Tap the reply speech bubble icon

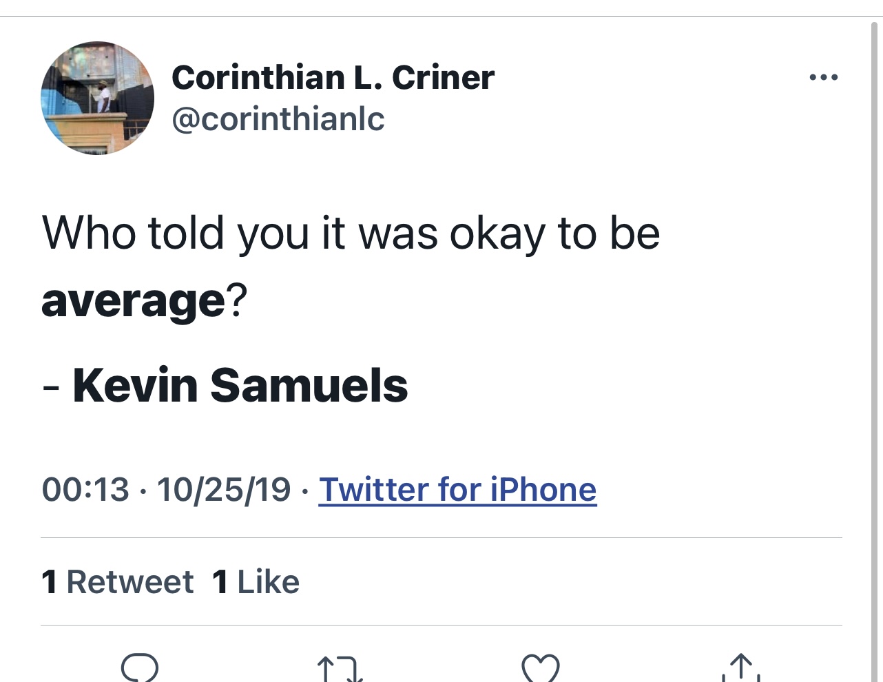pos(140,667)
